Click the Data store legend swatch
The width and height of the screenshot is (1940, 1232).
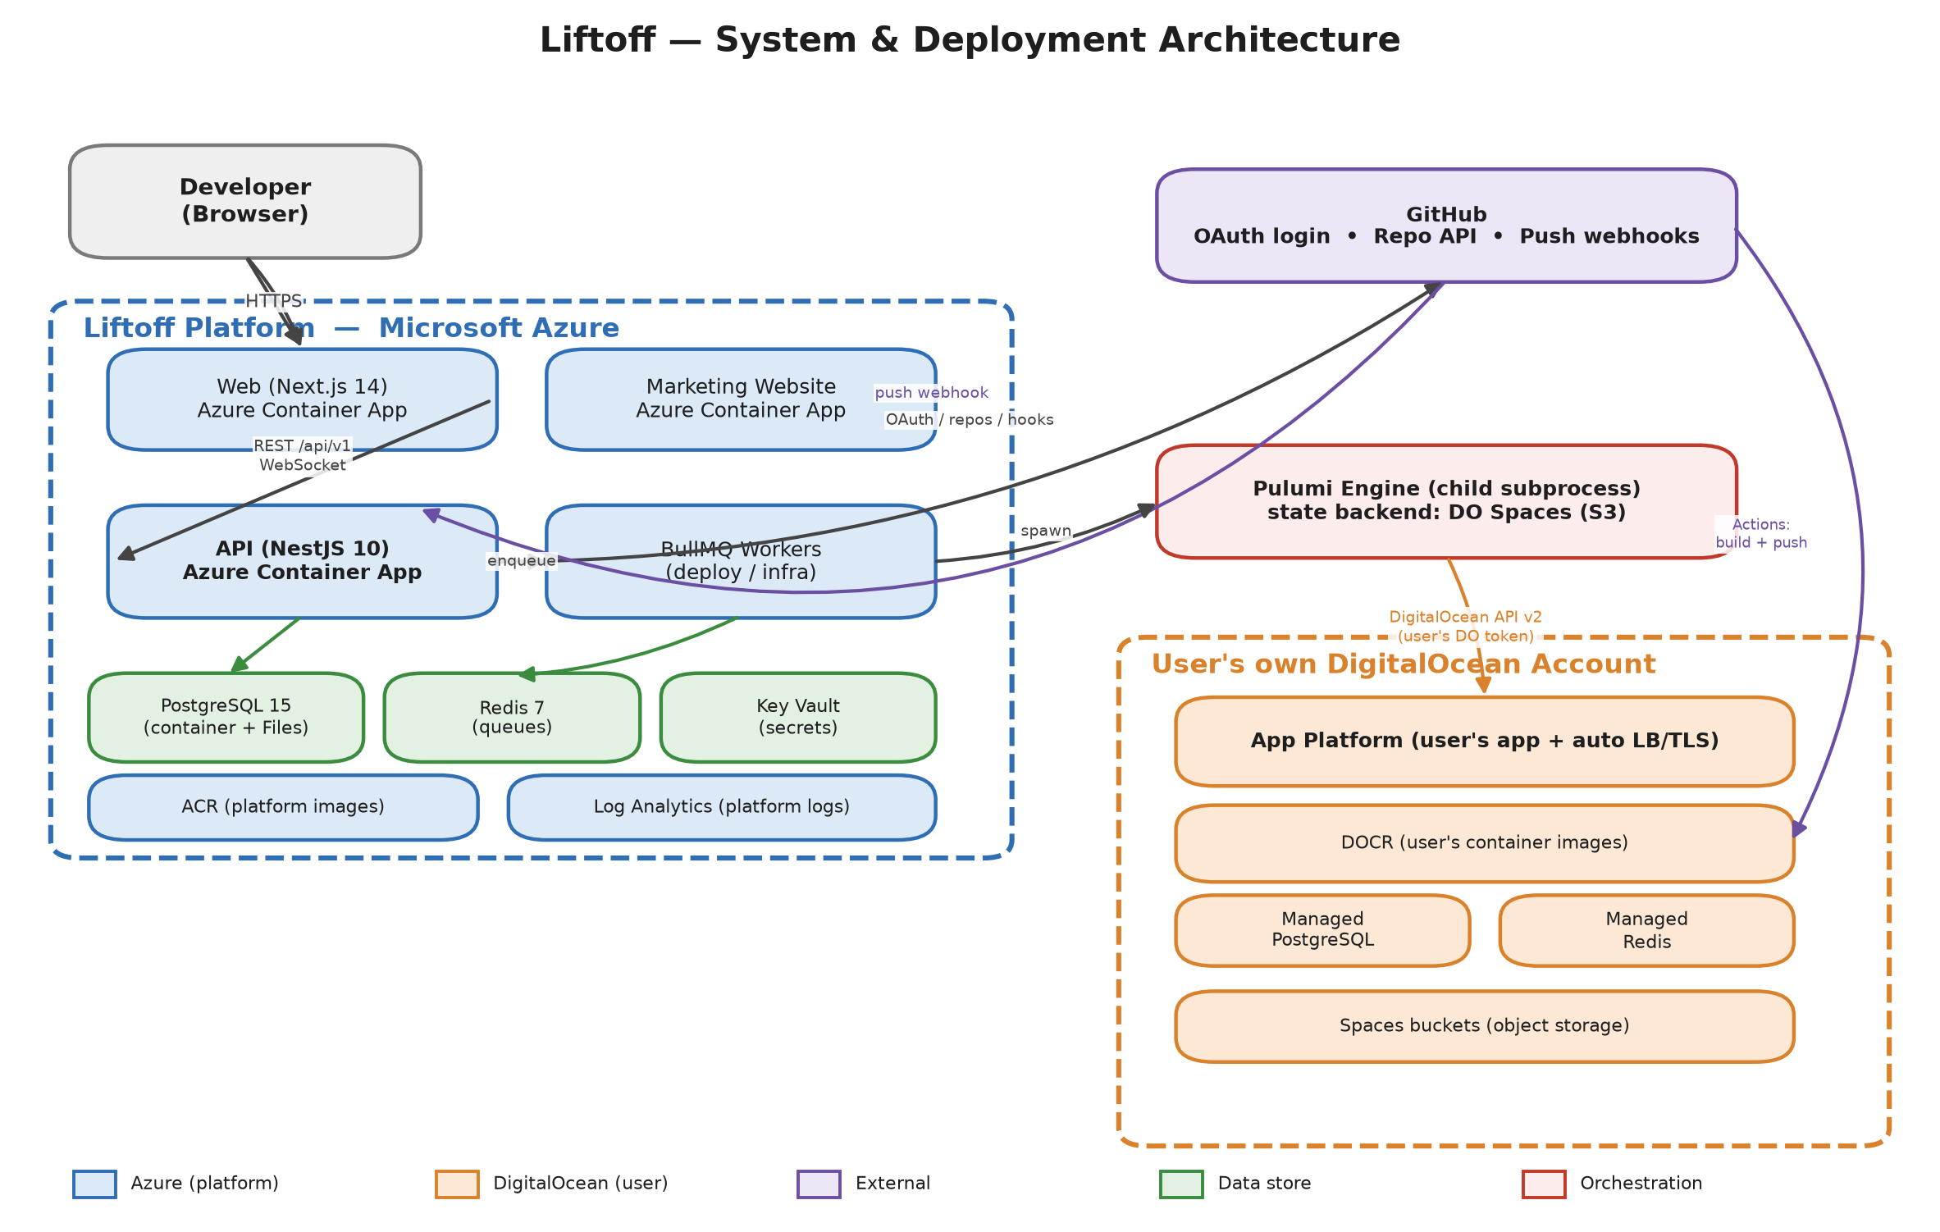1181,1184
